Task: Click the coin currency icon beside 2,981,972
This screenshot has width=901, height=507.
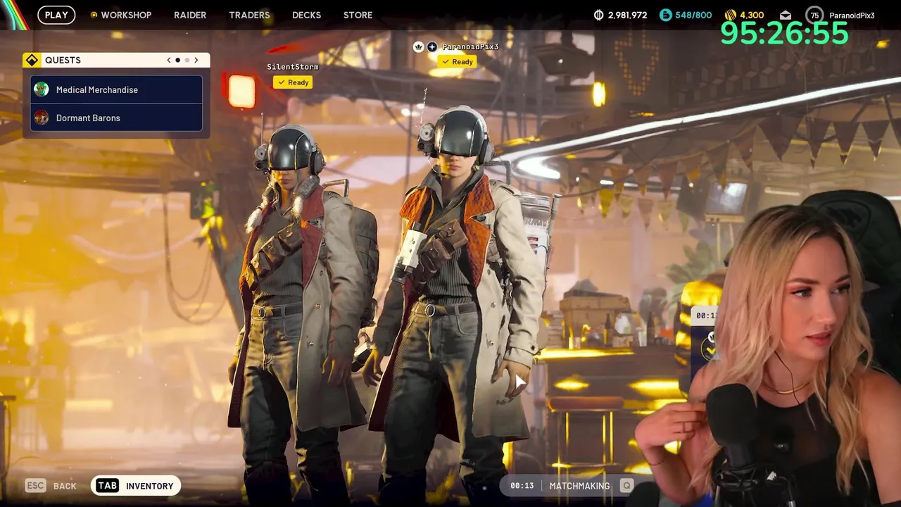Action: (599, 15)
